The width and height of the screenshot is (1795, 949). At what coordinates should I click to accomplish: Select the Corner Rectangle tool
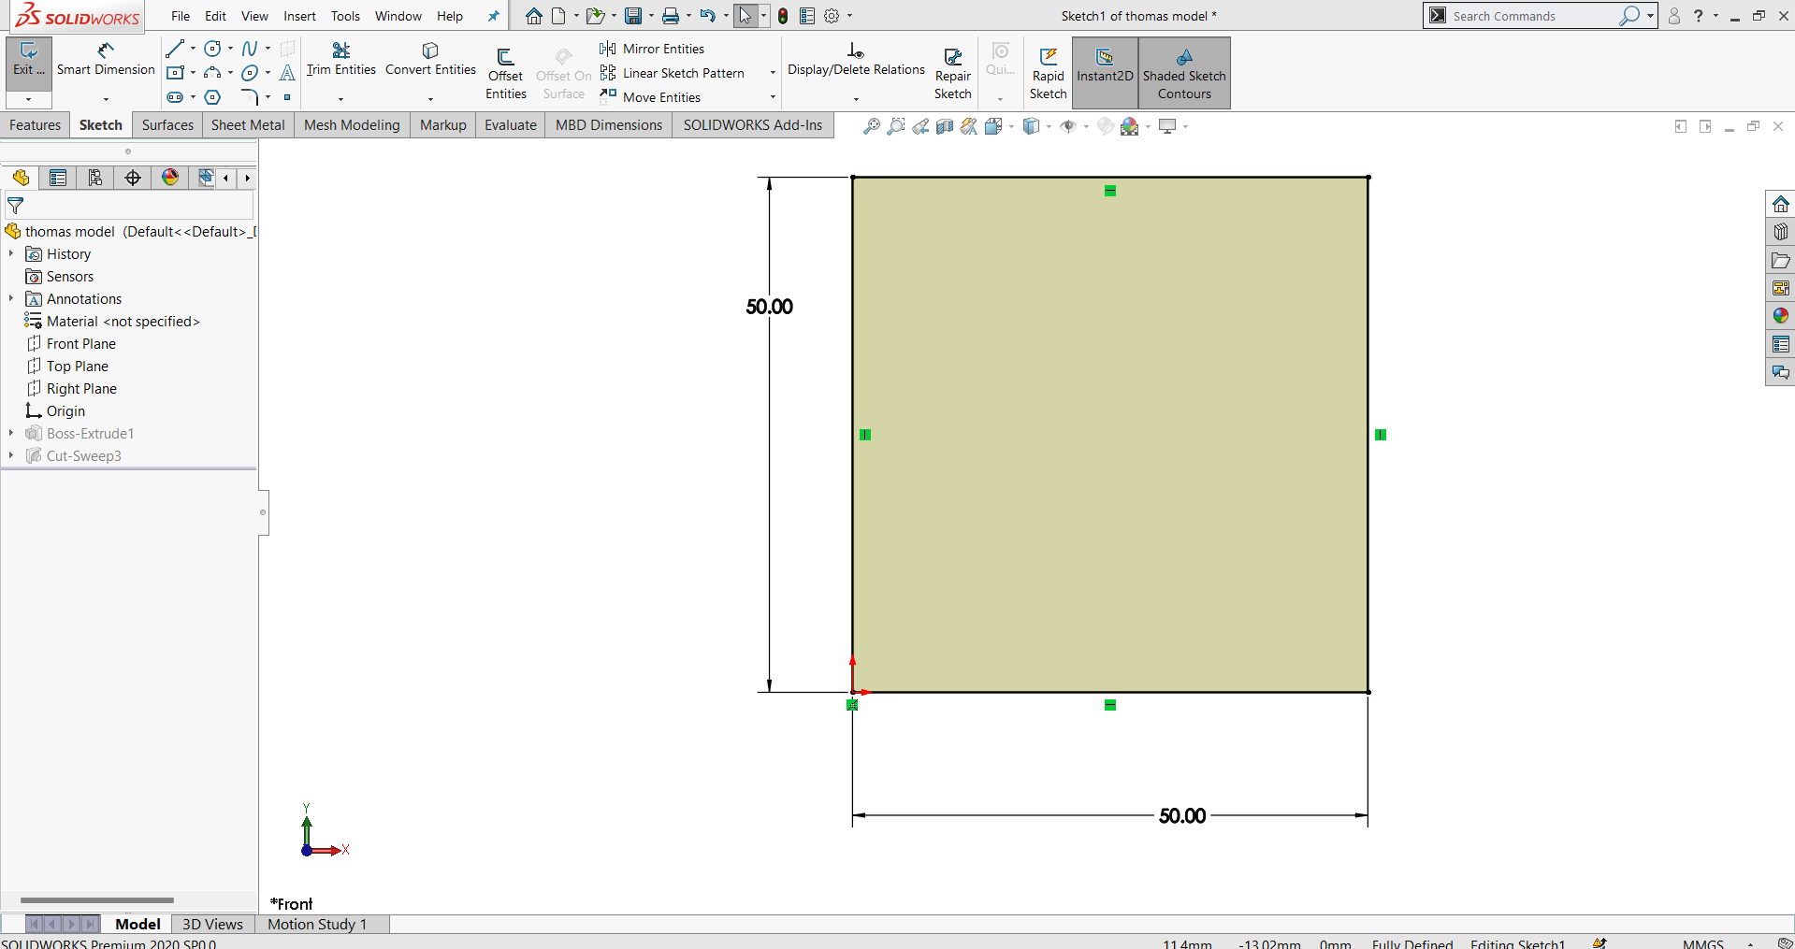(175, 73)
